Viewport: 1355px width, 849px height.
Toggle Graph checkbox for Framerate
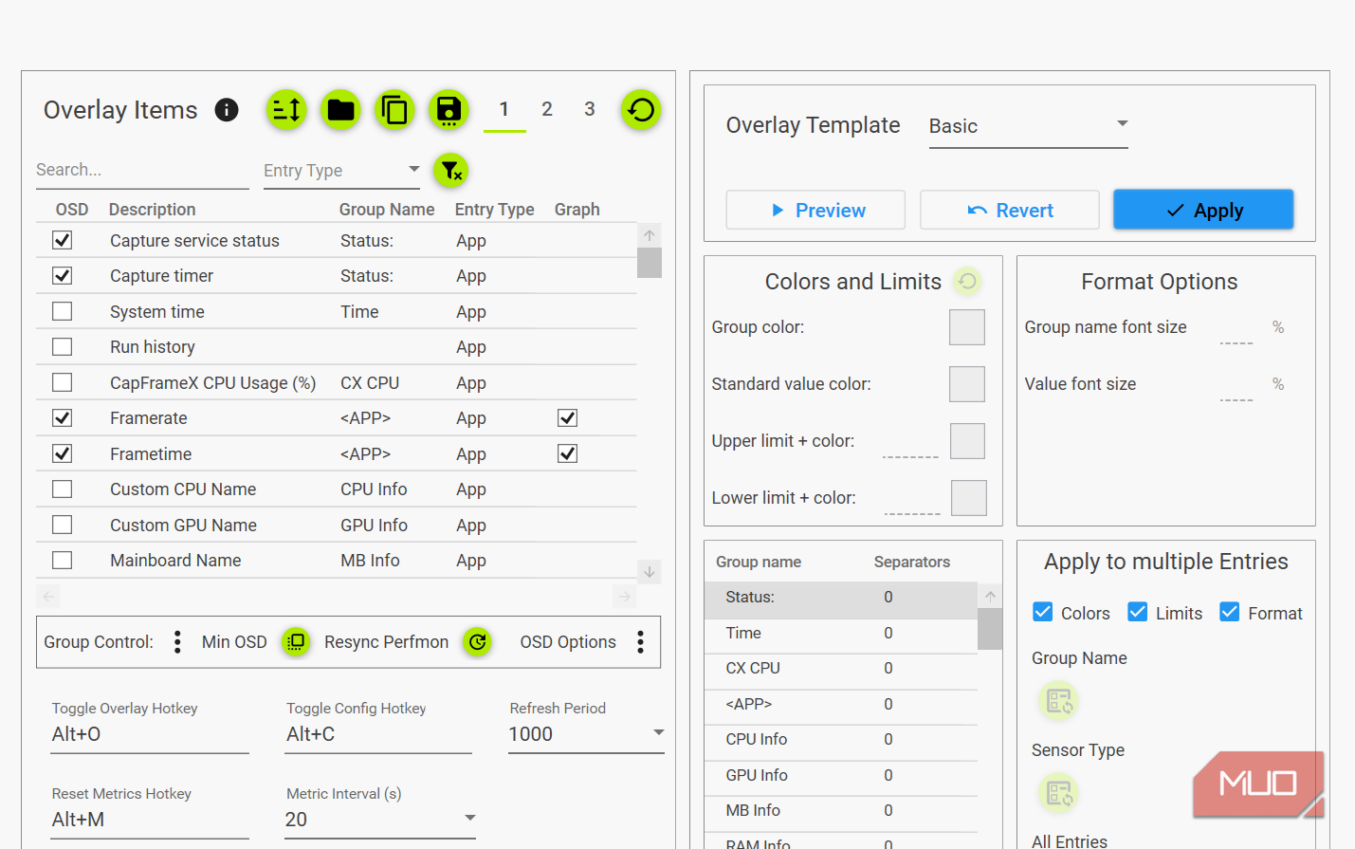[x=568, y=417]
